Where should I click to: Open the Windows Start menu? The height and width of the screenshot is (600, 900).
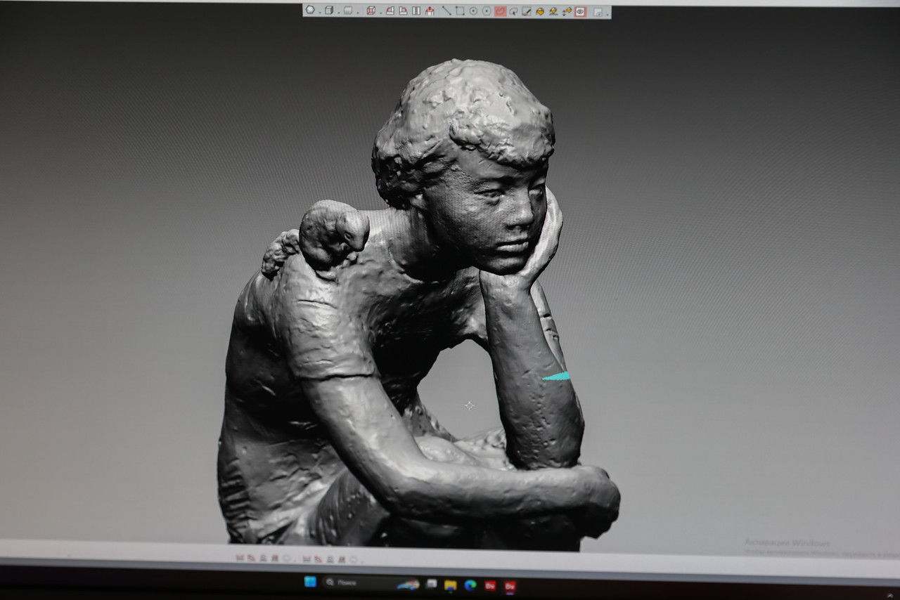[x=309, y=583]
